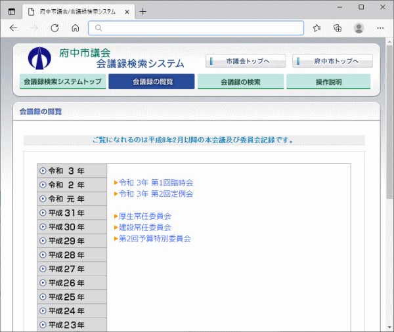Open the 操作説明 tab

(x=328, y=81)
